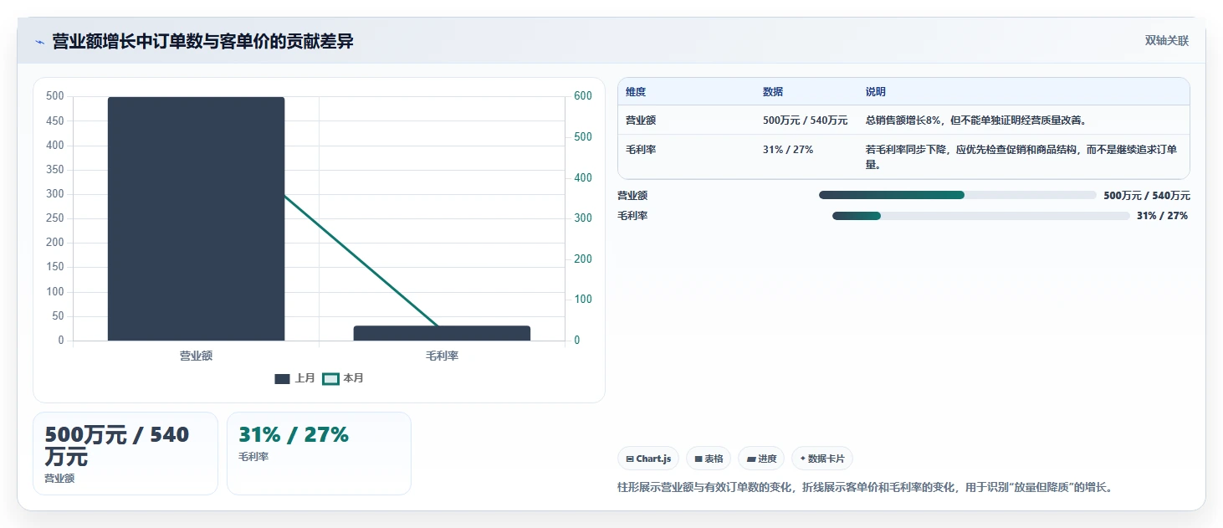Screen dimensions: 1223x528
Task: Click the teal line in the chart
Action: coord(360,259)
